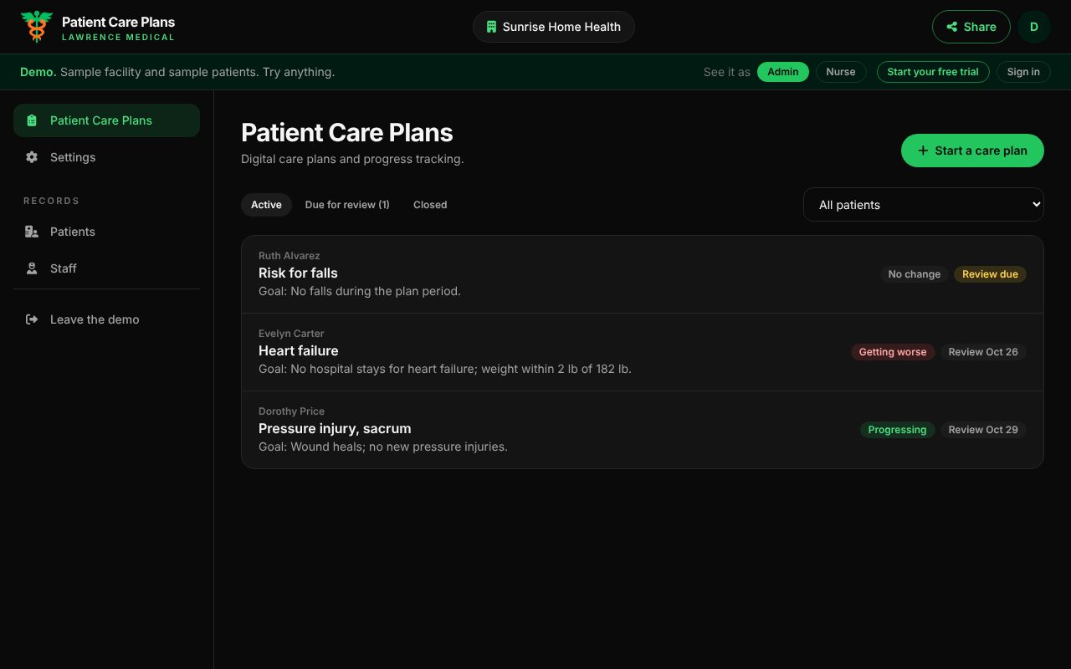Click the goal text about weight within 2 lb

445,369
